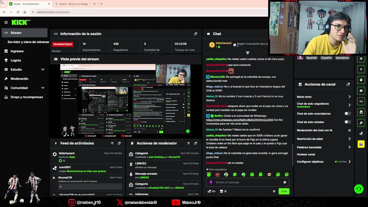Open chat settings gear icon
368x207 pixels.
(274, 191)
